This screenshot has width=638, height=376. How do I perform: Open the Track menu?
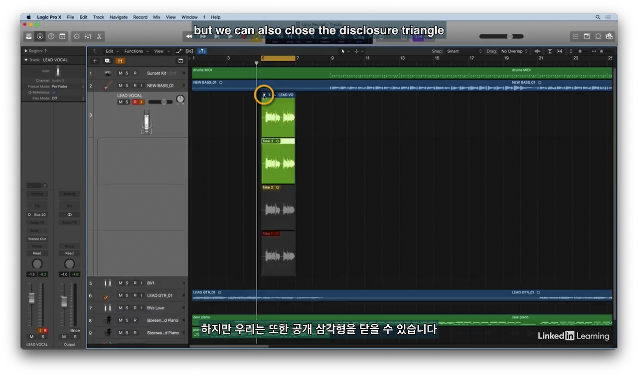coord(99,17)
